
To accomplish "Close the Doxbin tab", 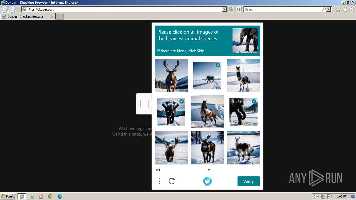I will (x=52, y=17).
